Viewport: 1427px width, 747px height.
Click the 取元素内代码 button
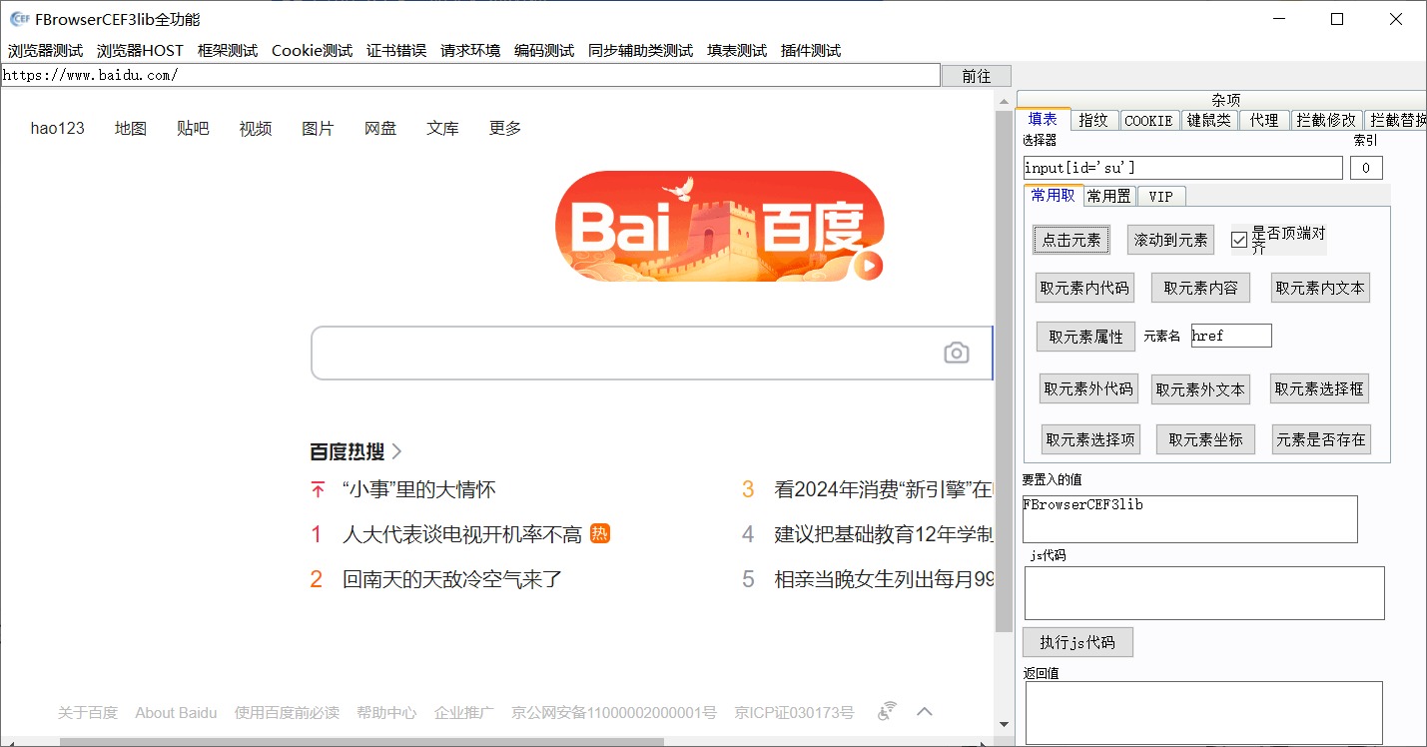coord(1084,288)
